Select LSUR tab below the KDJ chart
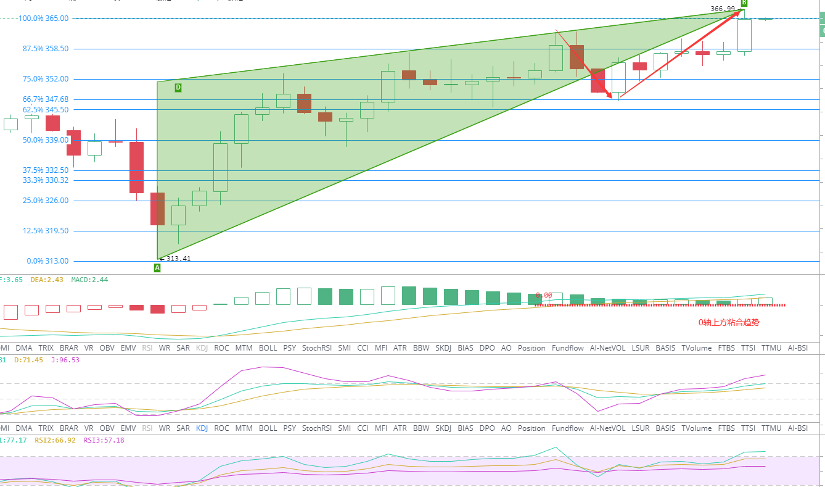 pos(641,428)
